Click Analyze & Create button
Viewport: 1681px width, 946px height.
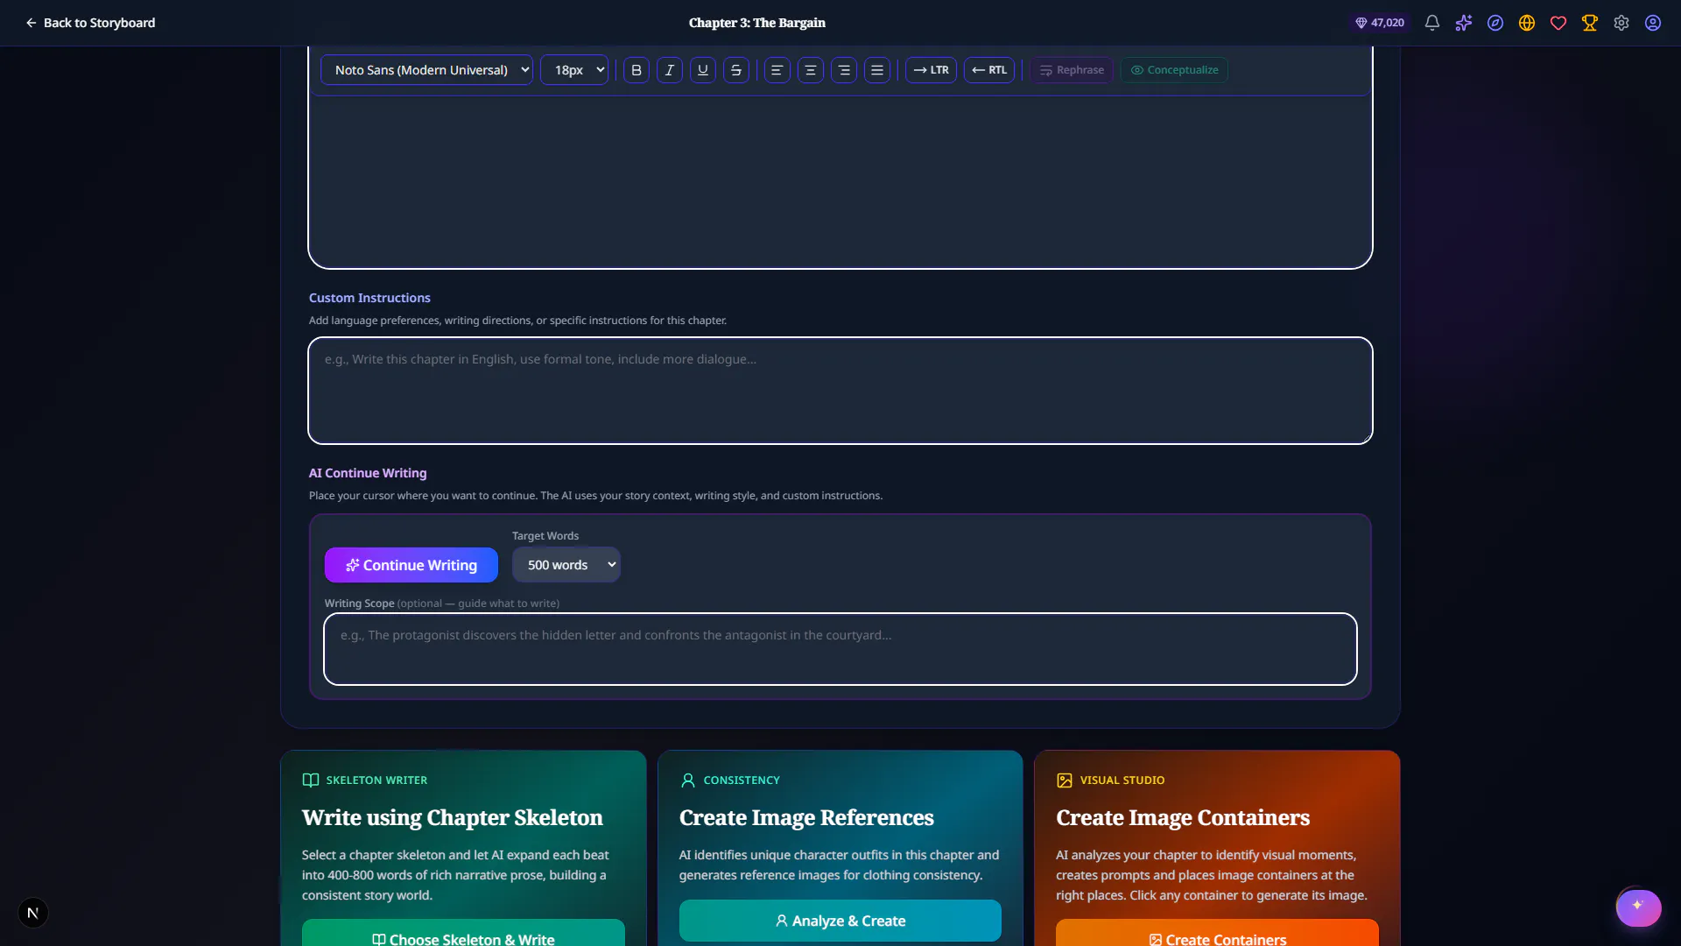840,921
